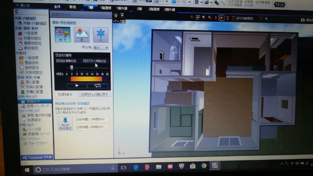Select the summer (夏) season icon
Screen dimensions: 313x176
point(82,35)
